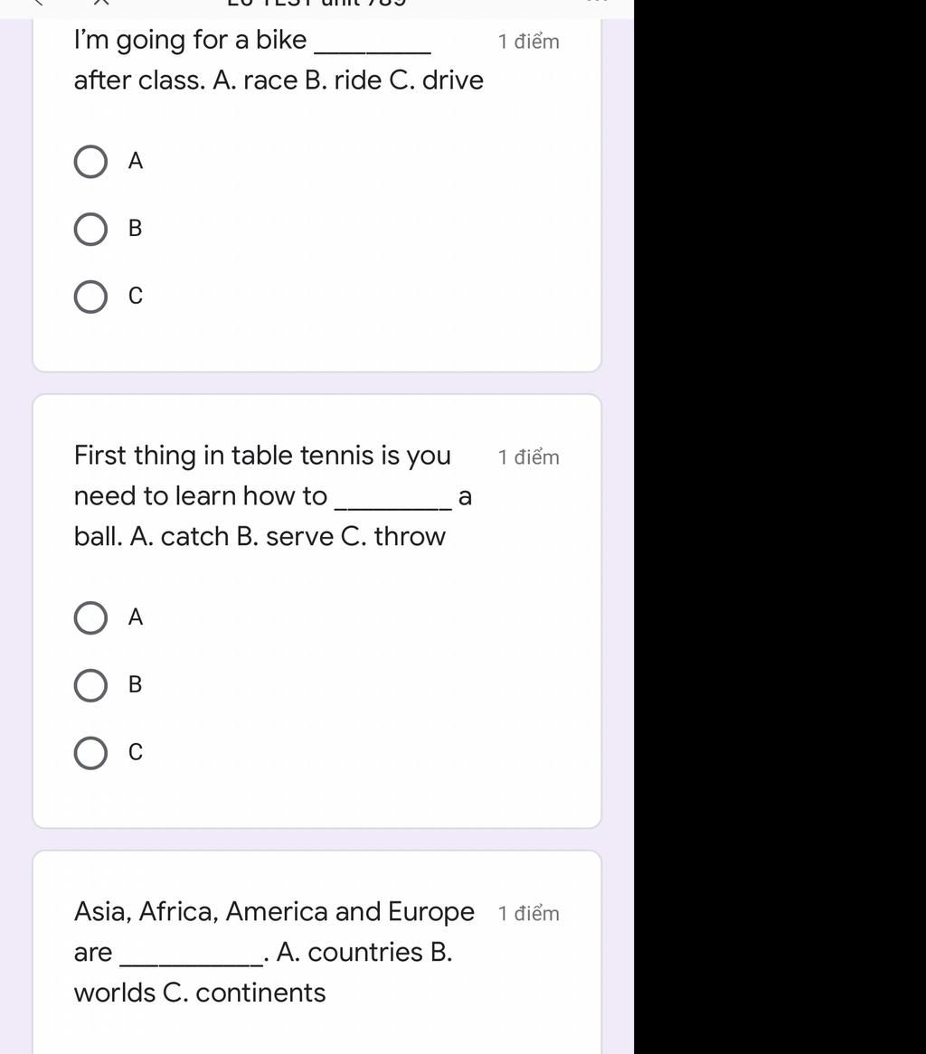Click the letter "B" label under the table tennis question

point(136,685)
